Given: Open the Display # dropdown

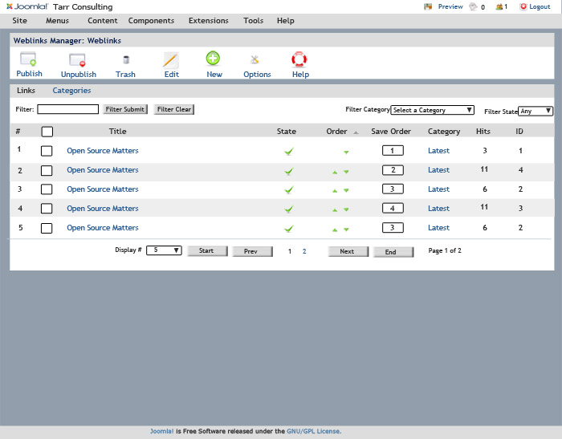Looking at the screenshot, I should point(165,250).
